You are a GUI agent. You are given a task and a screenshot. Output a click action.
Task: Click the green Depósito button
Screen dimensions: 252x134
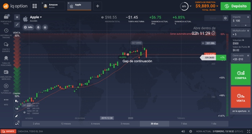point(235,6)
